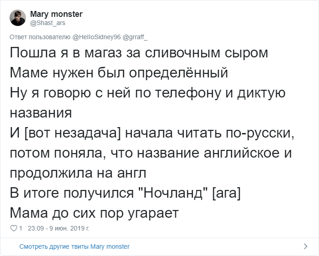The width and height of the screenshot is (319, 256).
Task: Click the bracketed word [ага]
Action: point(226,193)
